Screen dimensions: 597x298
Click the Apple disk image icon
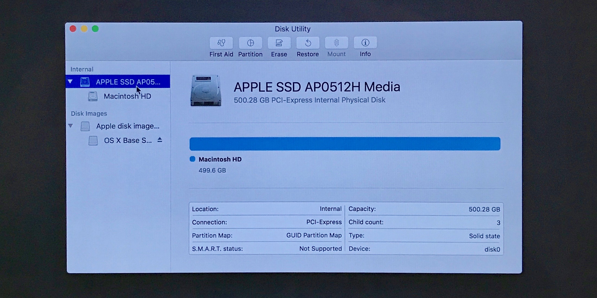tap(86, 126)
